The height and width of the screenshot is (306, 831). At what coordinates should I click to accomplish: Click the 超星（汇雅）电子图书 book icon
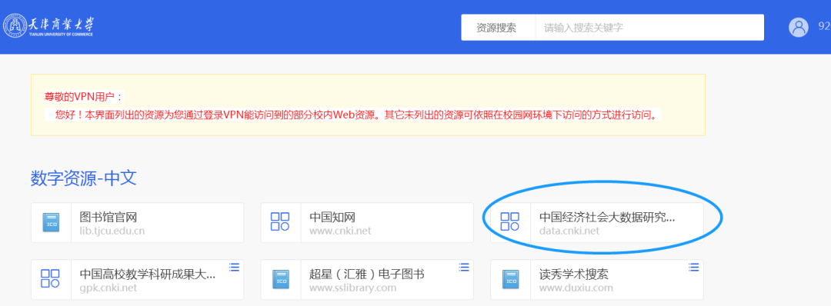point(281,279)
